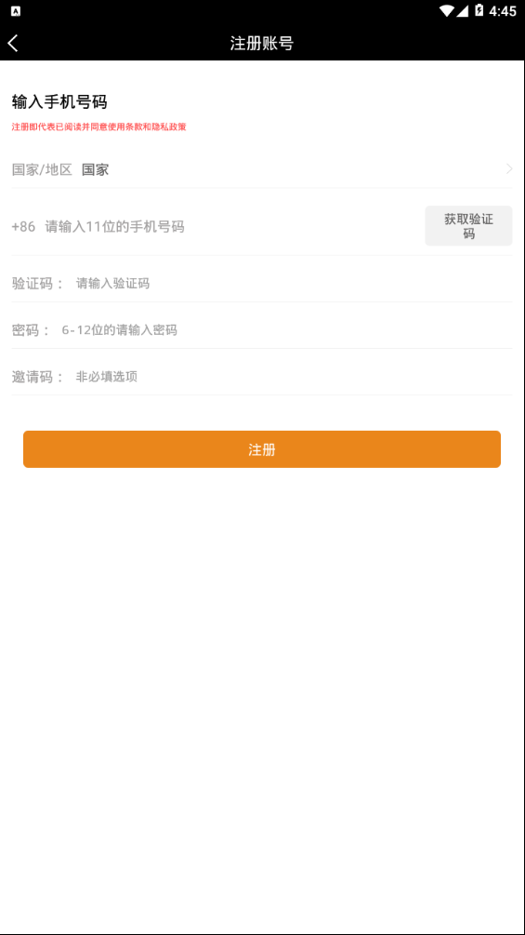Tap the battery charging icon
Screen dimensions: 525x935
click(x=479, y=11)
